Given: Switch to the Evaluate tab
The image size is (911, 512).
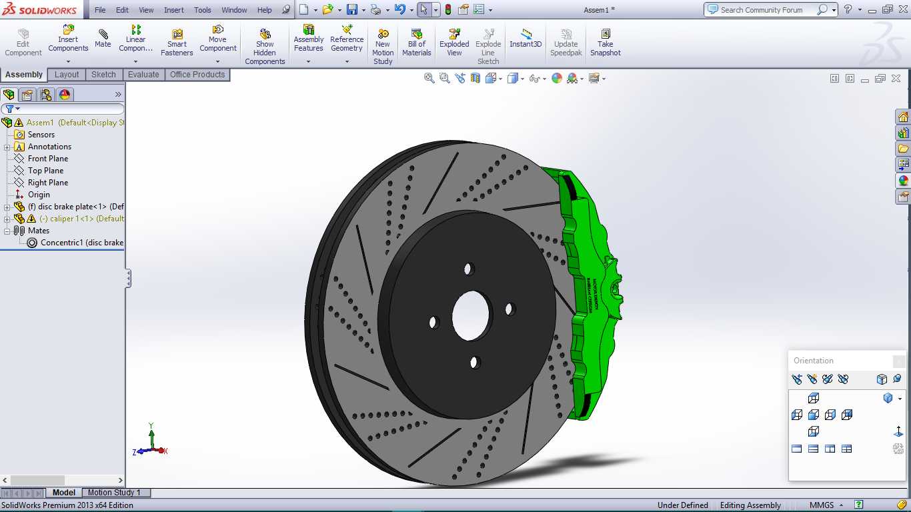Looking at the screenshot, I should pyautogui.click(x=143, y=75).
